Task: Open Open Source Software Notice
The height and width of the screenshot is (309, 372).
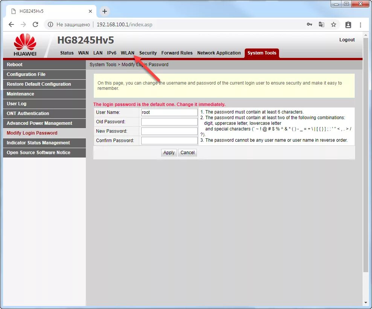Action: coord(44,153)
